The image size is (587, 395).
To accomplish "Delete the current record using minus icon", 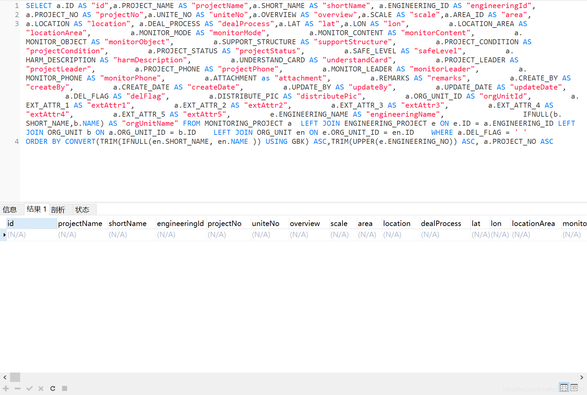I will tap(18, 388).
